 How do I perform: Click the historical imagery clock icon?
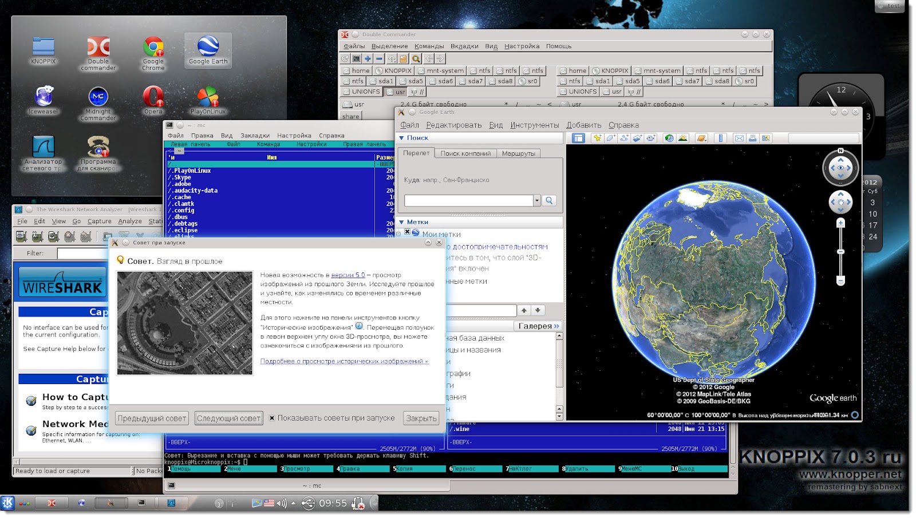669,138
